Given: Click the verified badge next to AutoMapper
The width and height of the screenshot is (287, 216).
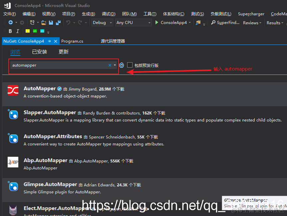Looking at the screenshot, I should click(x=60, y=89).
